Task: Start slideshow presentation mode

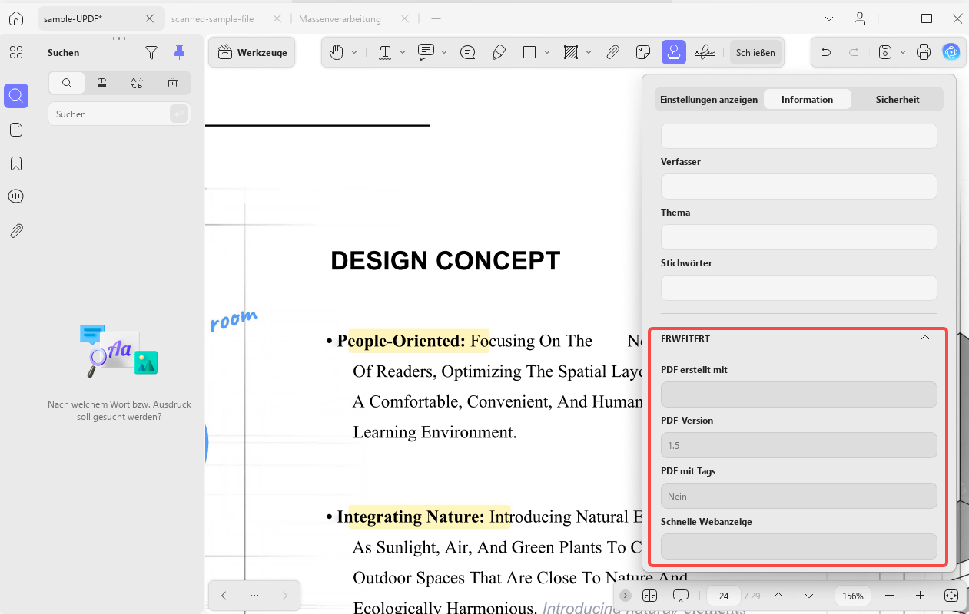Action: pos(680,596)
